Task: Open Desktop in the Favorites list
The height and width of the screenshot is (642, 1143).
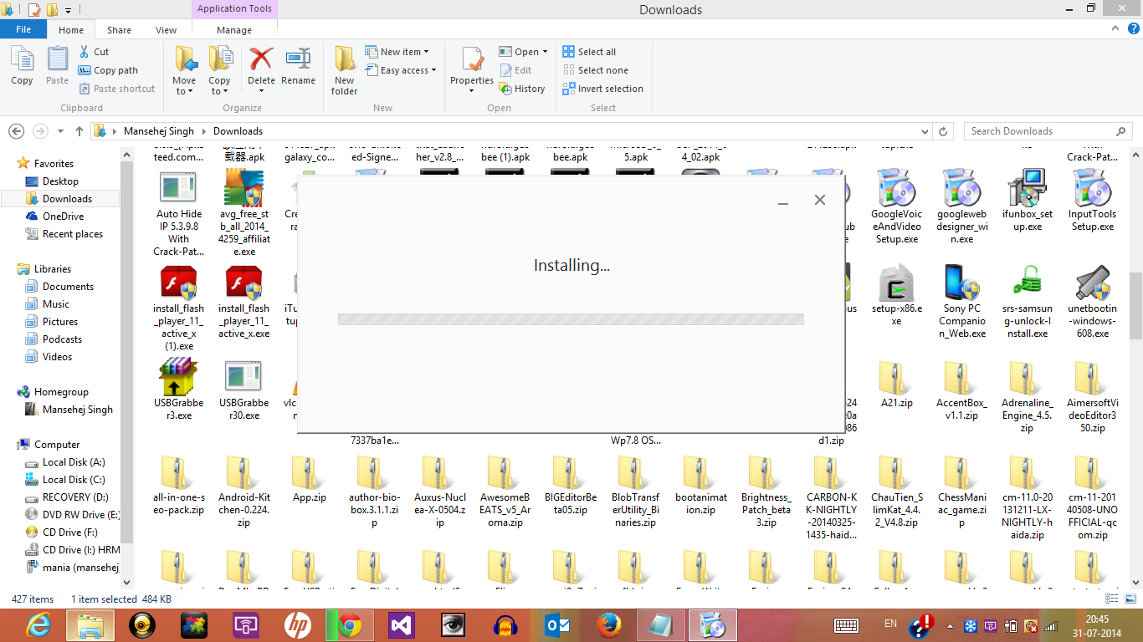Action: pyautogui.click(x=60, y=181)
